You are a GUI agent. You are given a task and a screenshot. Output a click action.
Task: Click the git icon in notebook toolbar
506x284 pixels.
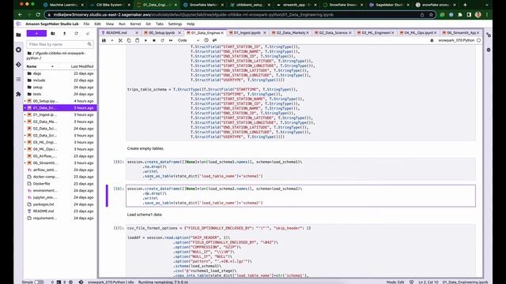click(214, 40)
